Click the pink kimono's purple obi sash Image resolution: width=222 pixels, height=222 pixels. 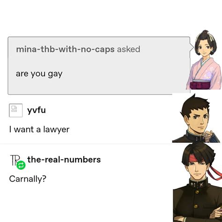(x=200, y=84)
